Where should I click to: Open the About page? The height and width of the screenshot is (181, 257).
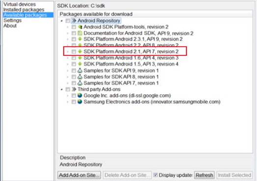tap(10, 26)
